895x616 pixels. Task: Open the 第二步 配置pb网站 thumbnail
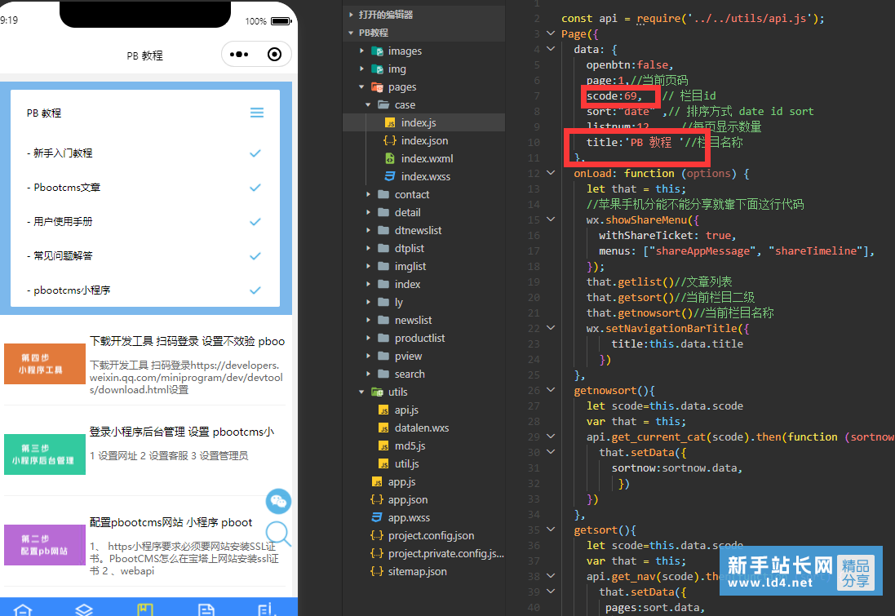click(x=45, y=545)
